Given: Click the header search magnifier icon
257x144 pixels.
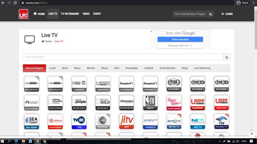Looking at the screenshot, I should coord(210,14).
